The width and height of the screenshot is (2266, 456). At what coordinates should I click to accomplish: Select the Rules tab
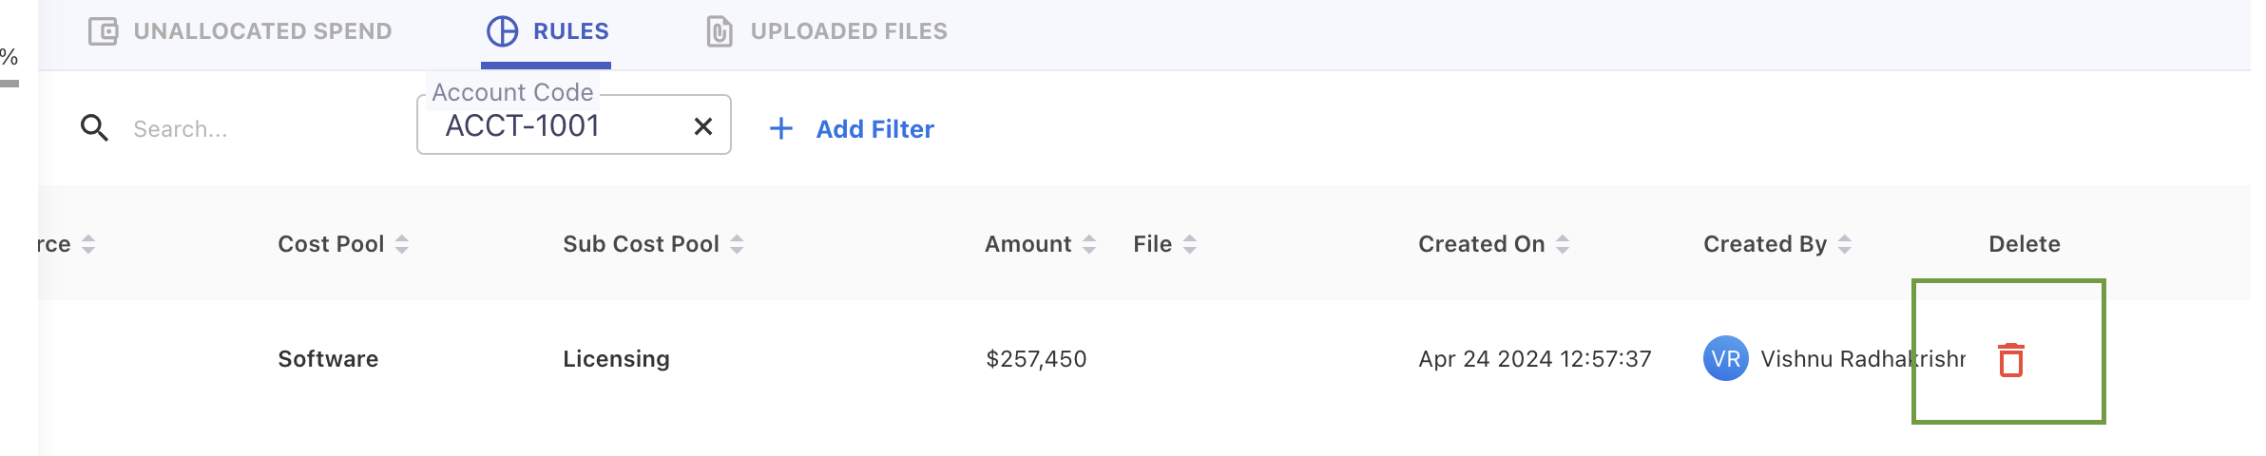tap(570, 31)
